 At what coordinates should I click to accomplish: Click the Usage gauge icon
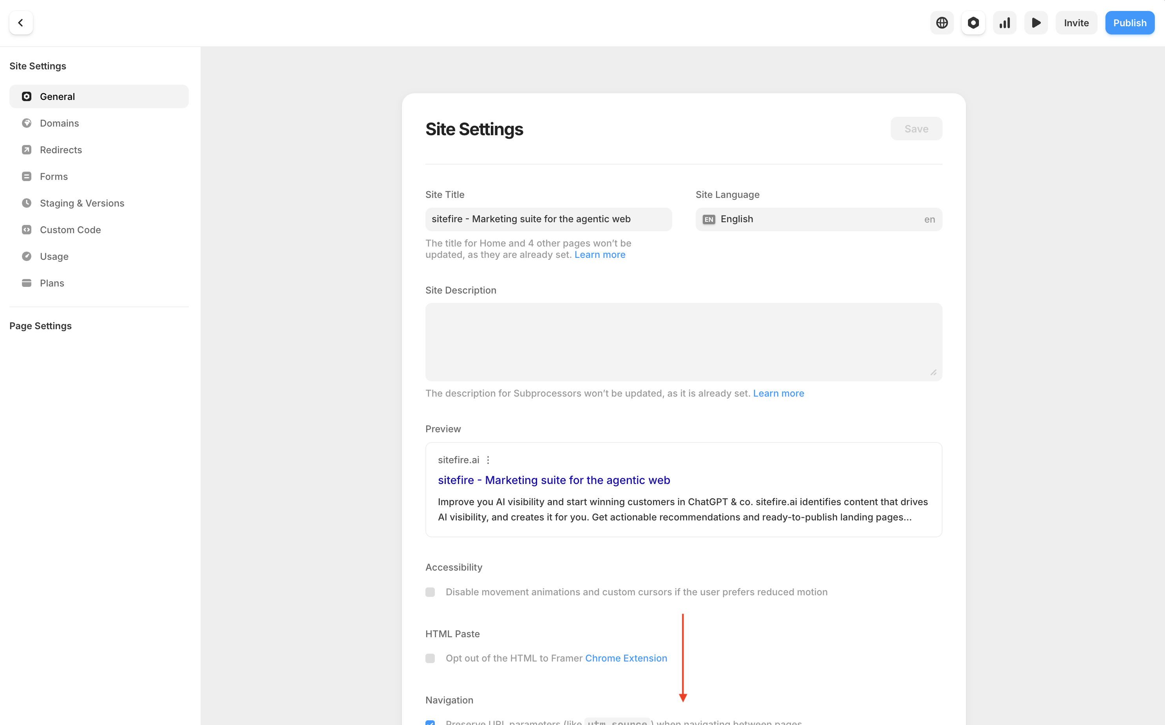pos(27,256)
